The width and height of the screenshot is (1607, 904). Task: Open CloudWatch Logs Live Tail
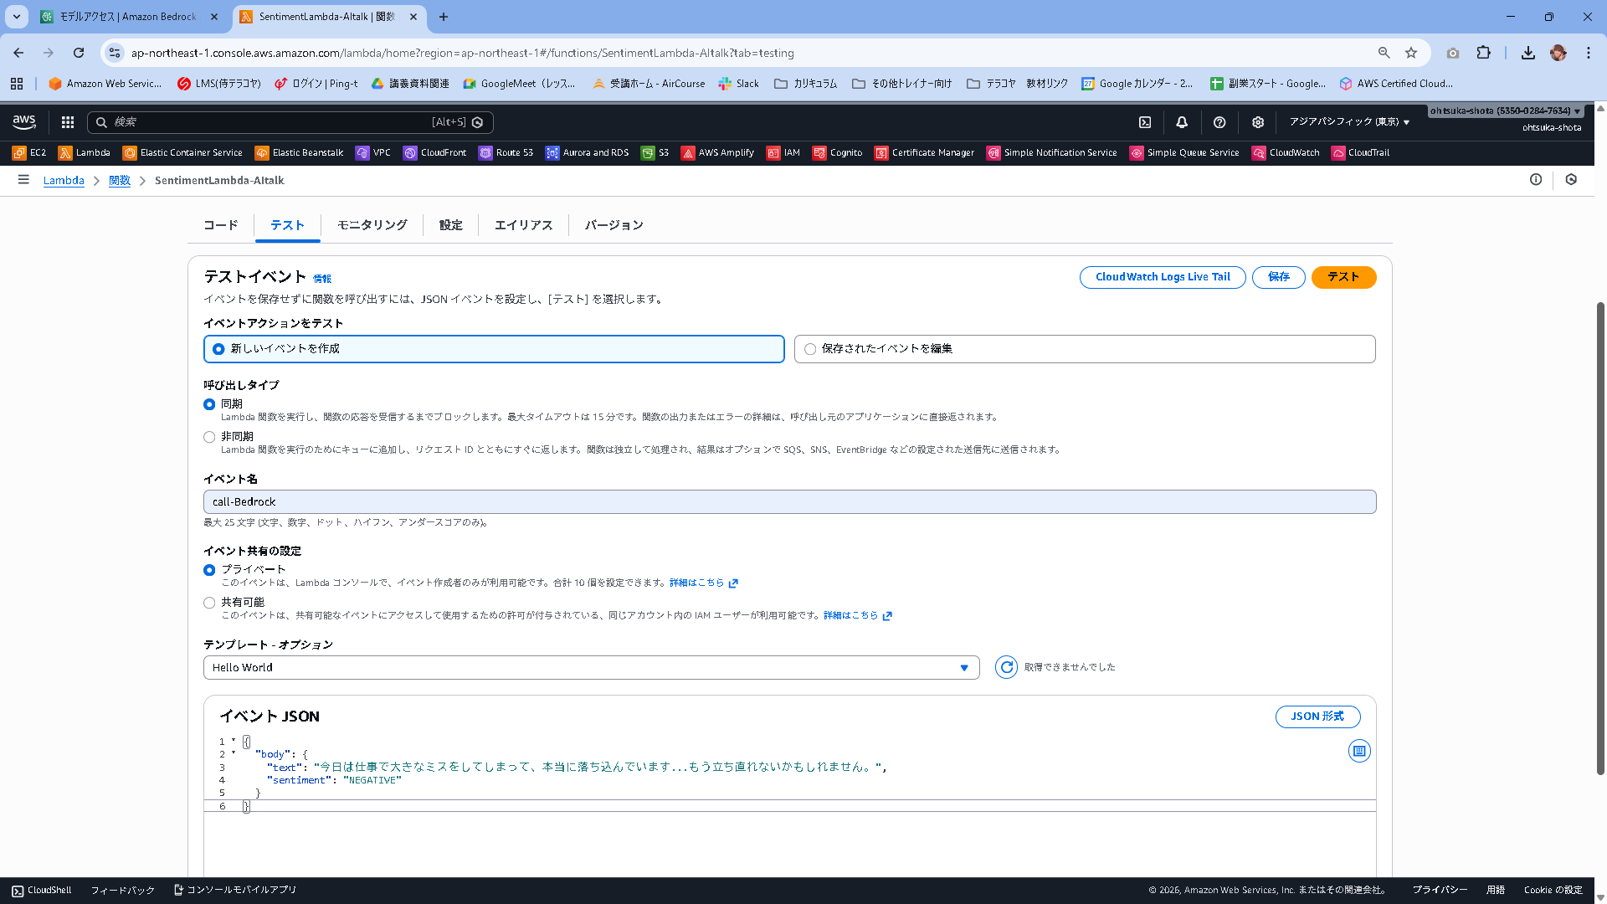coord(1163,277)
